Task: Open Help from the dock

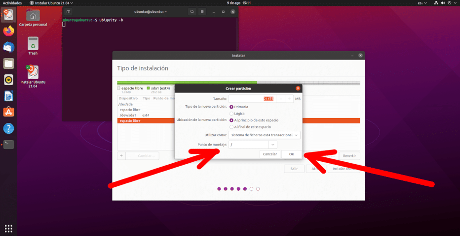Action: click(8, 128)
